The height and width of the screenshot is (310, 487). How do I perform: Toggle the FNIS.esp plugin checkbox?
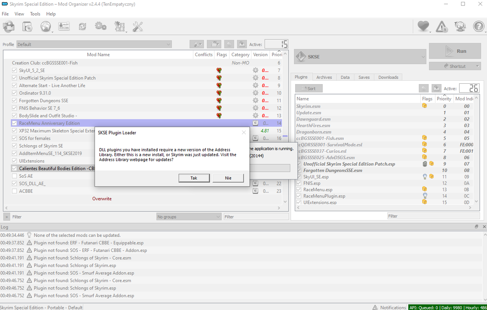point(299,183)
